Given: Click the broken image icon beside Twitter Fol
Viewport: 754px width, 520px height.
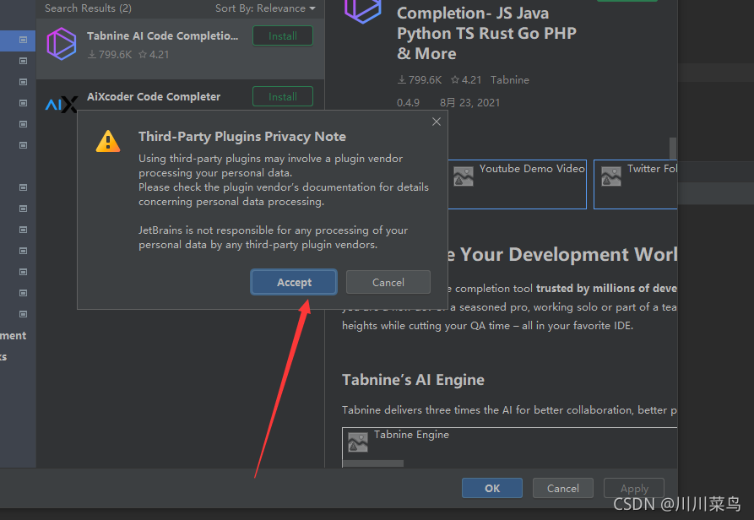Looking at the screenshot, I should 611,176.
